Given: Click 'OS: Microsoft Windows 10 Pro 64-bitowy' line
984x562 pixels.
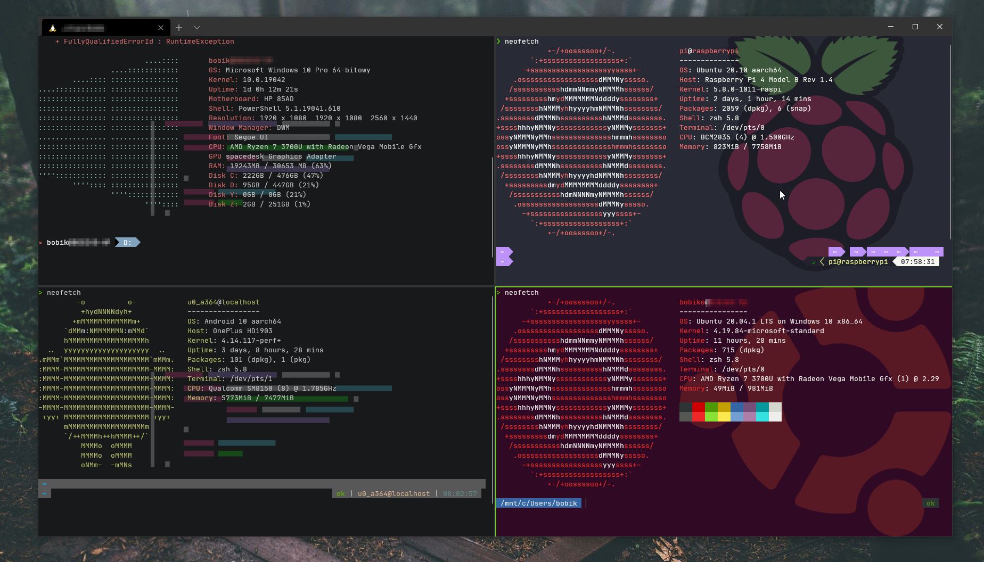Looking at the screenshot, I should pos(290,70).
